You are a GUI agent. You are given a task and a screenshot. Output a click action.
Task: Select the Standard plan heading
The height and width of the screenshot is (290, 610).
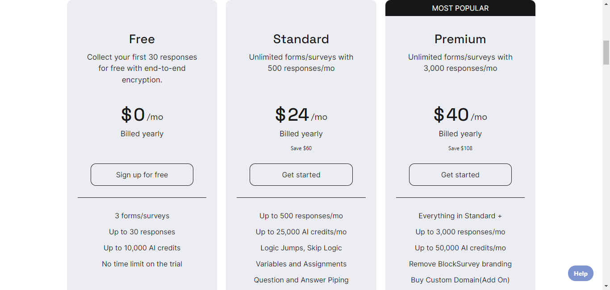click(301, 39)
